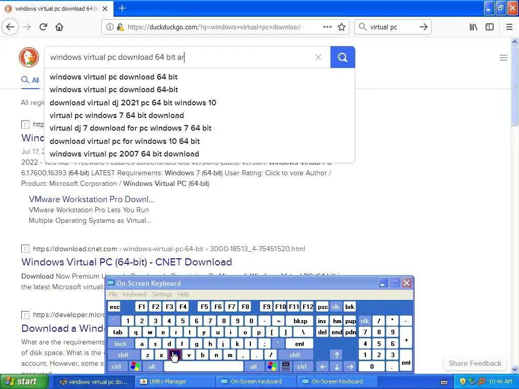
Task: Toggle caps lock key on On-Screen Keyboard
Action: (x=121, y=344)
